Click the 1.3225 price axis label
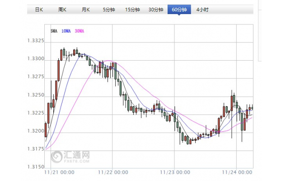Screen dimensions: 281x181 (36, 113)
